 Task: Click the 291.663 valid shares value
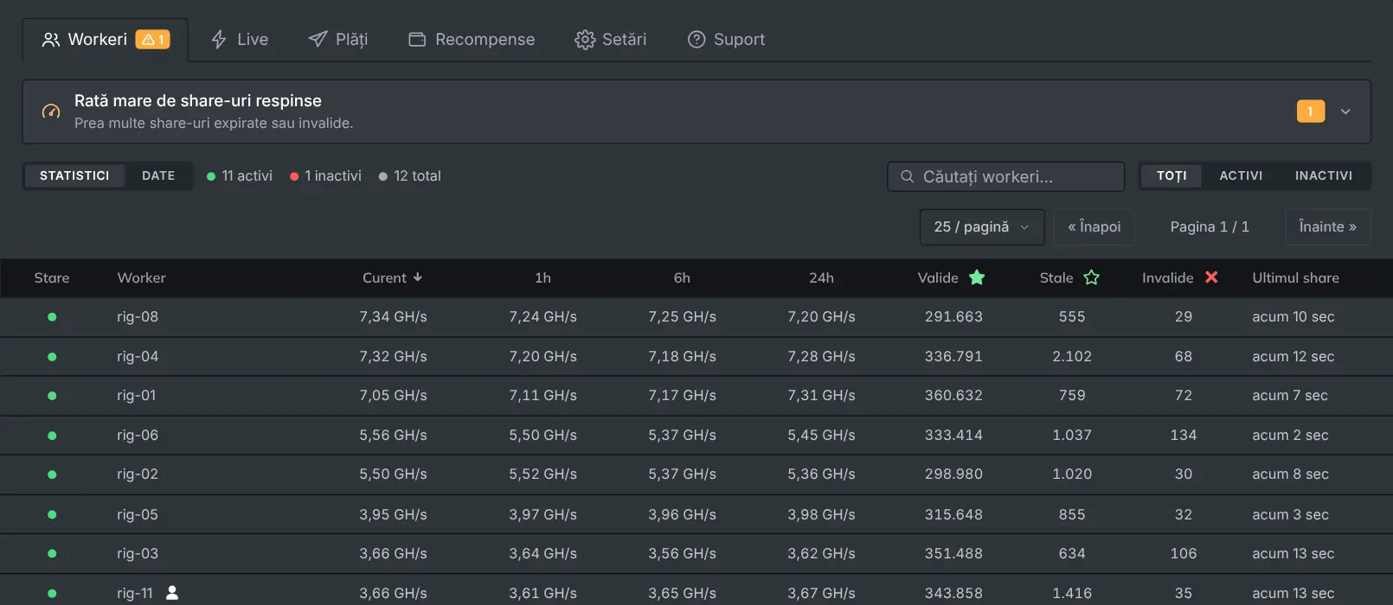click(953, 316)
